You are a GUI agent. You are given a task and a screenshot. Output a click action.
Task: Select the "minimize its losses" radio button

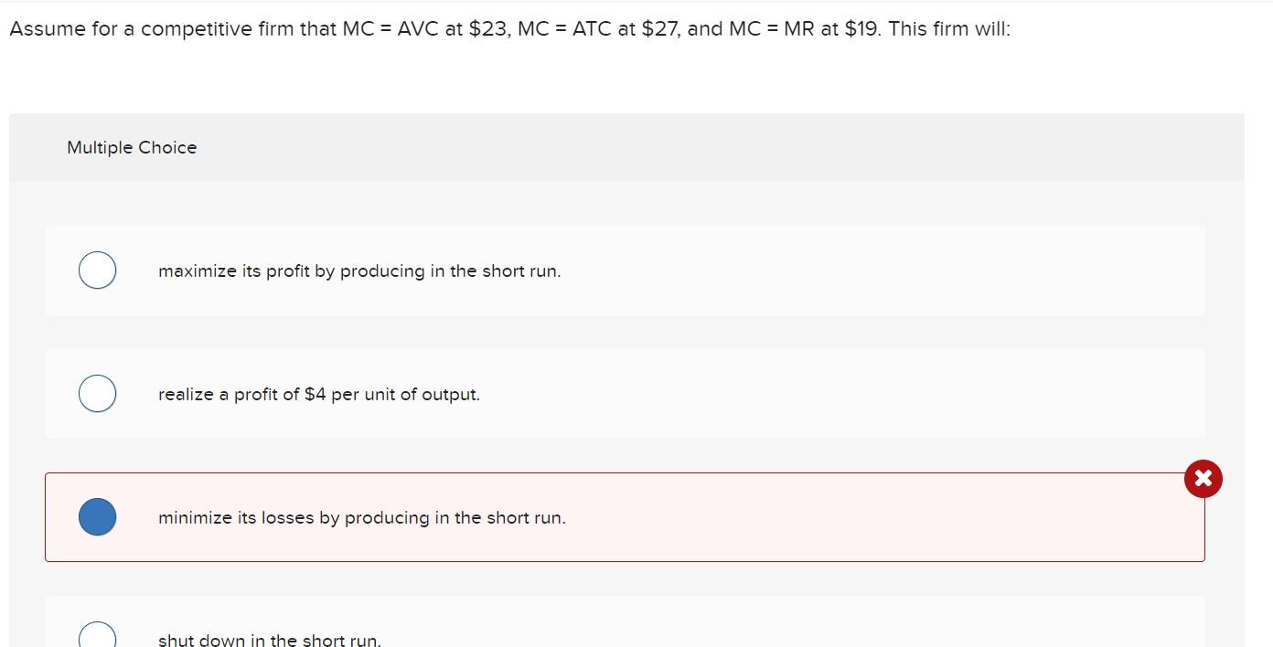coord(97,516)
